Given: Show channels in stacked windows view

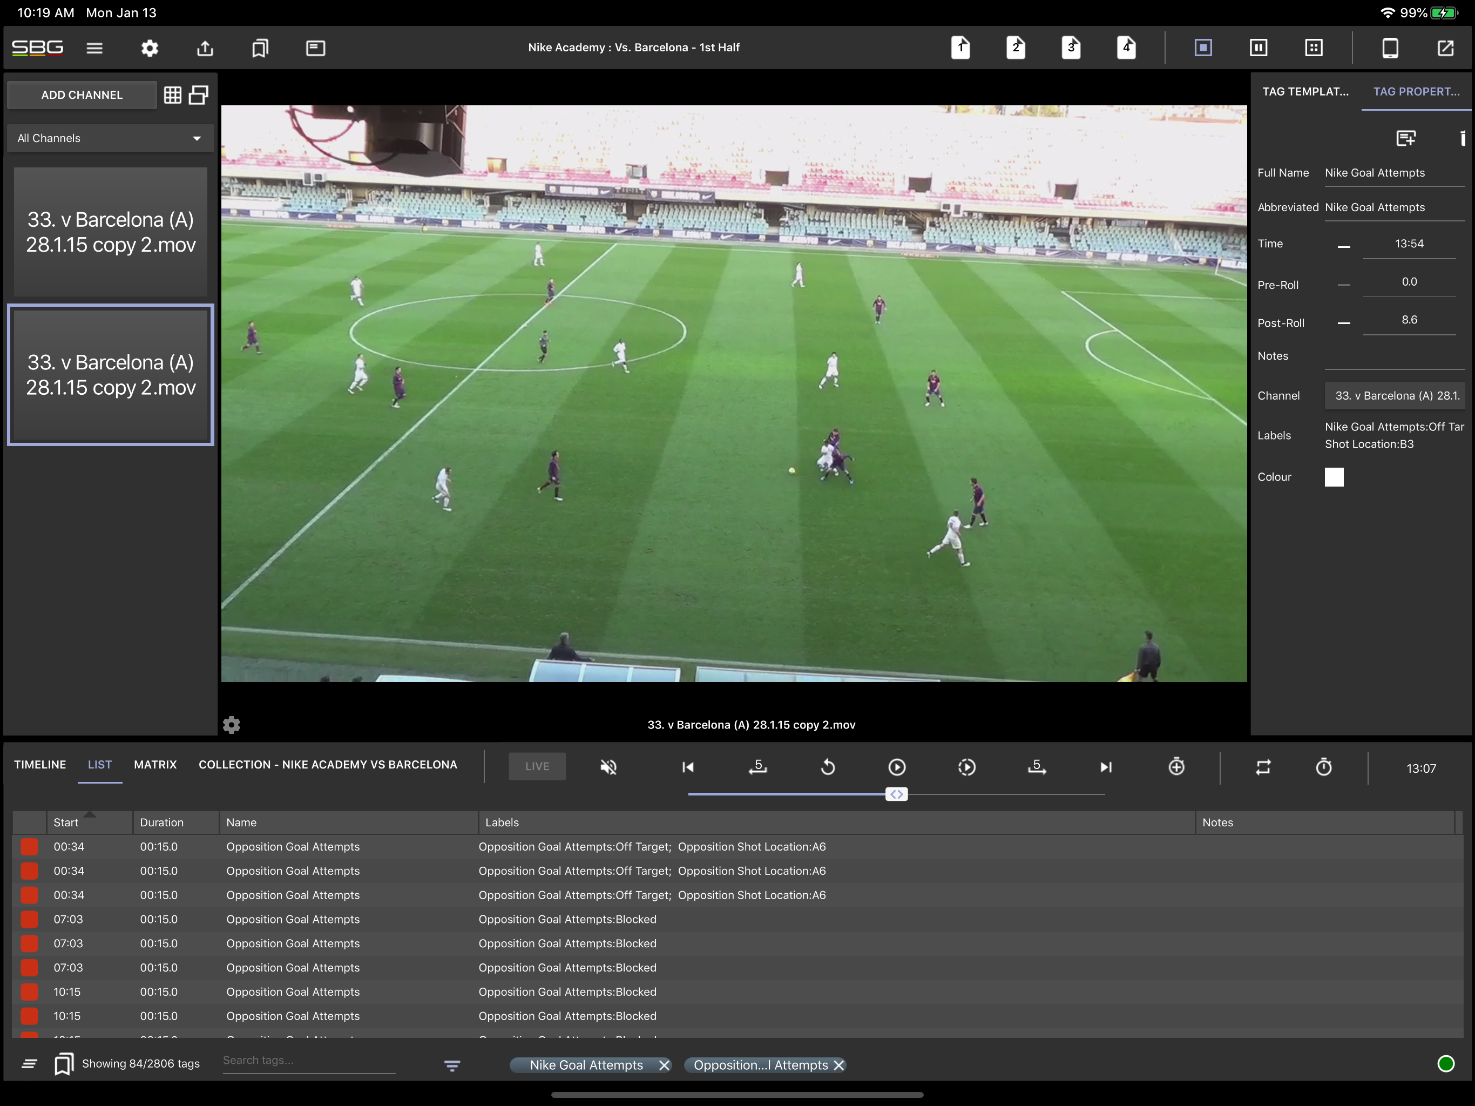Looking at the screenshot, I should 199,95.
